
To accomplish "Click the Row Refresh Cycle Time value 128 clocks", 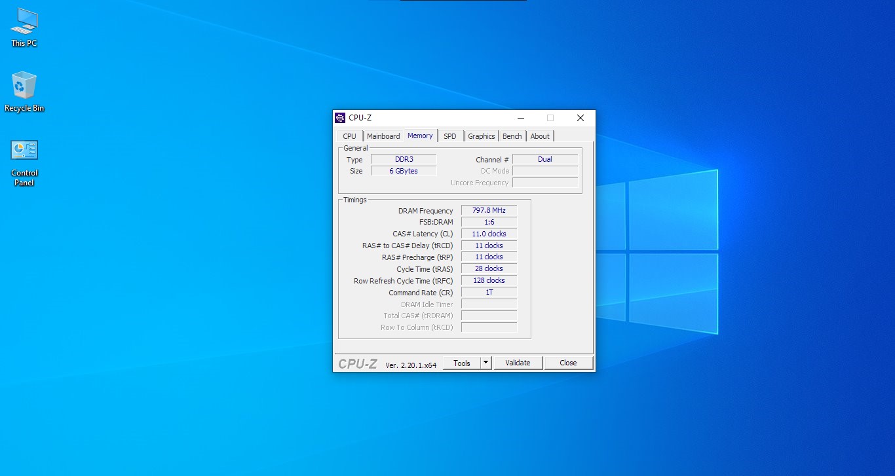I will click(489, 280).
